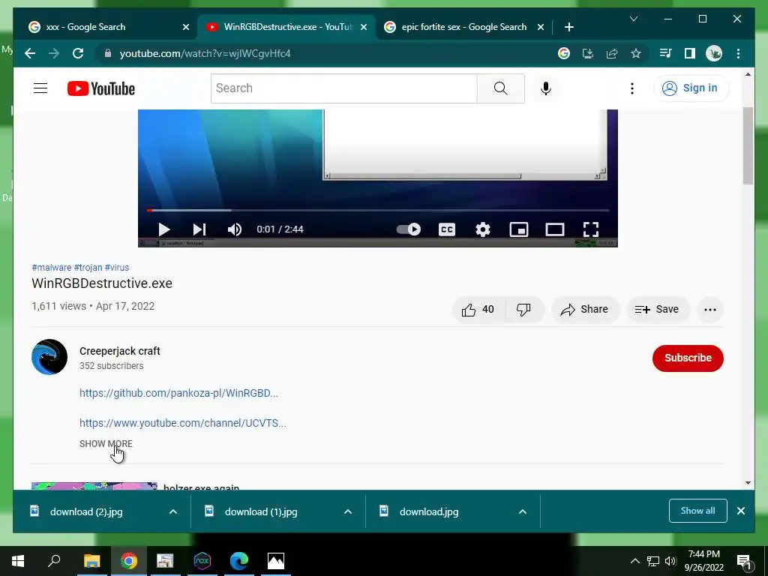Viewport: 768px width, 576px height.
Task: Open download (2).jpg options chevron
Action: pos(173,511)
